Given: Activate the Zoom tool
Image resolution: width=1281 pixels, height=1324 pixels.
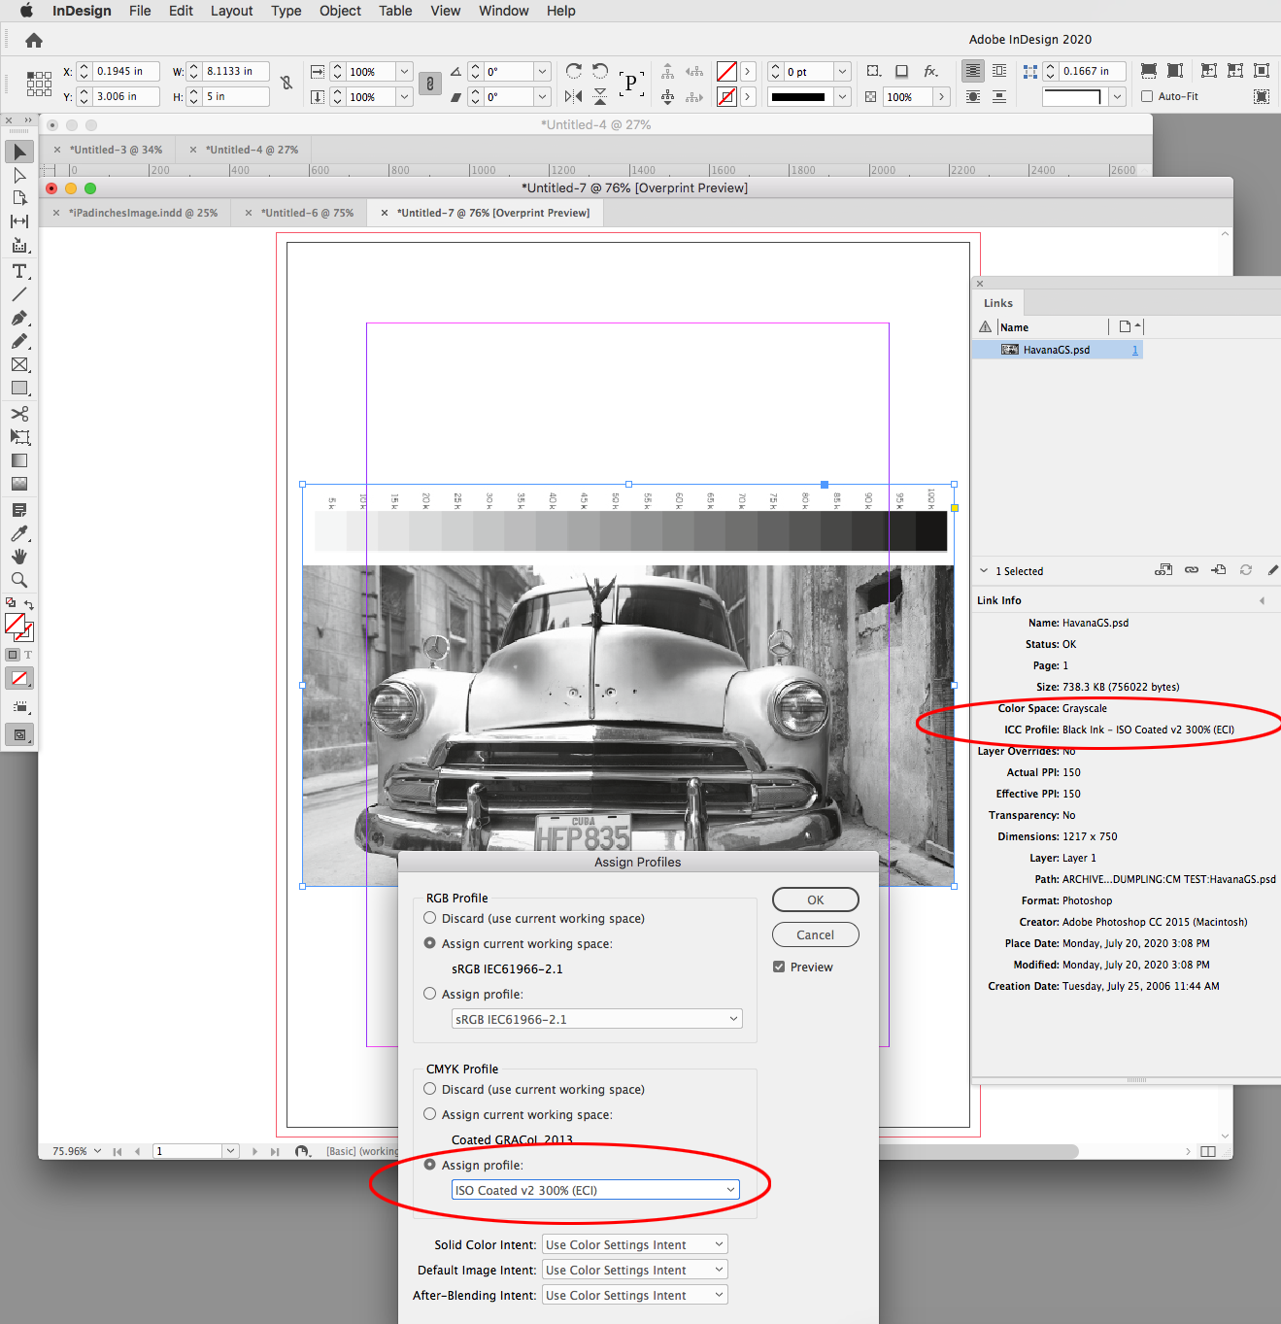Looking at the screenshot, I should 19,580.
